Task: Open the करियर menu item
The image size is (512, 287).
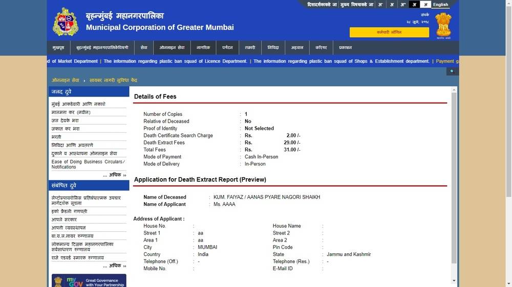Action: click(321, 47)
